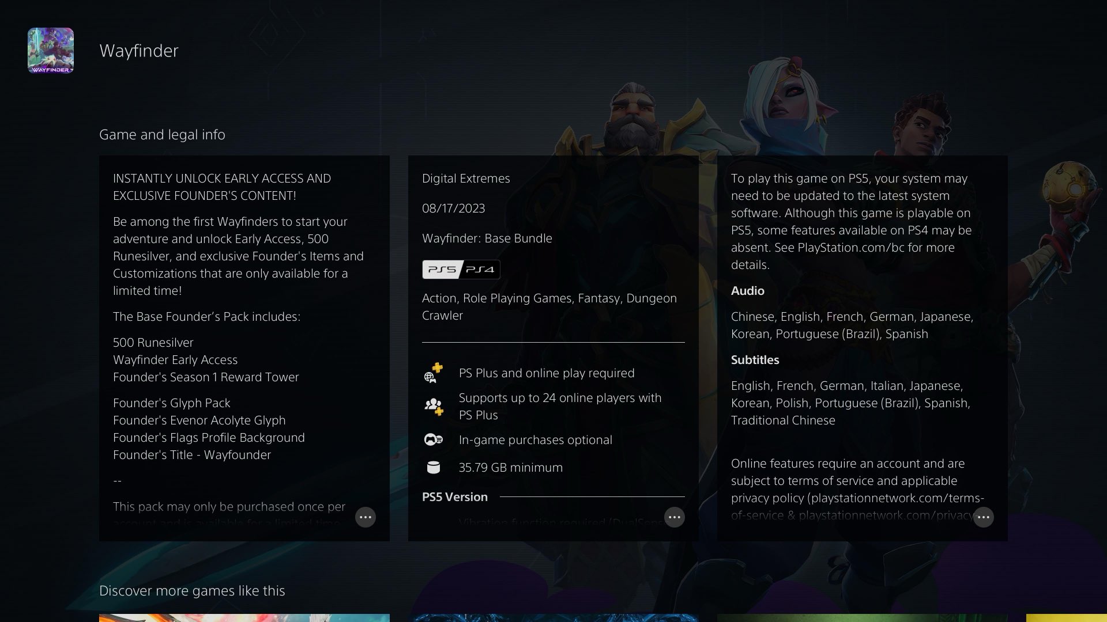The height and width of the screenshot is (622, 1107).
Task: Expand the Digital Extremes details card
Action: click(675, 517)
